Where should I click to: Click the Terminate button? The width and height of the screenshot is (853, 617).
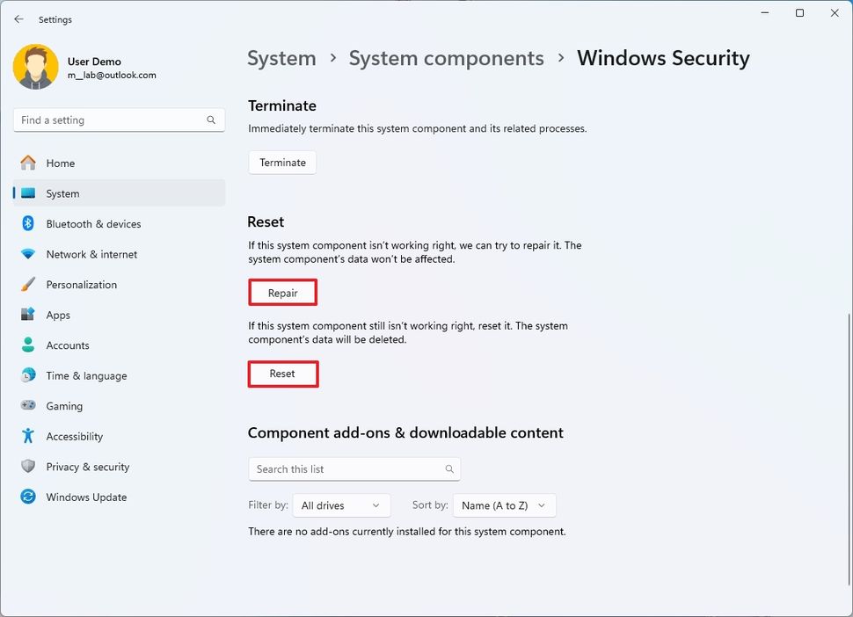pyautogui.click(x=282, y=163)
